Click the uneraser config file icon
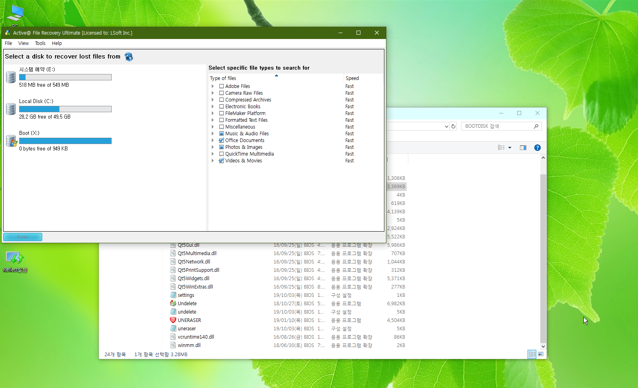Viewport: 638px width, 388px height. pyautogui.click(x=173, y=328)
